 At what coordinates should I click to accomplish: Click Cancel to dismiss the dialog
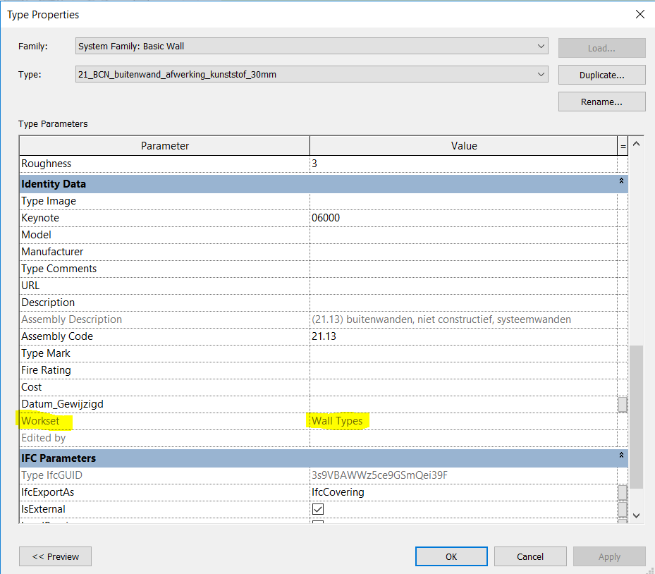529,556
